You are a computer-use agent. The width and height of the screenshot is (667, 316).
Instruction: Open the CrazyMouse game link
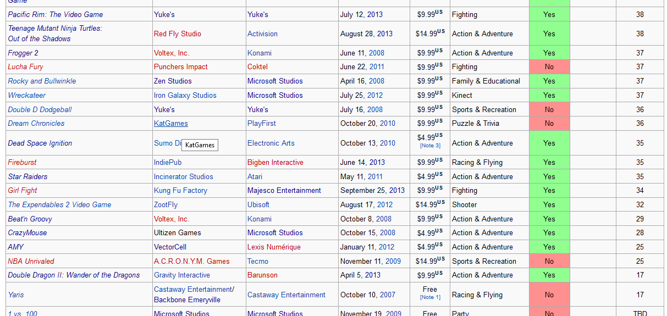point(27,232)
